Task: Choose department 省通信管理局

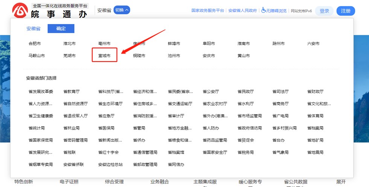Action: (145, 152)
